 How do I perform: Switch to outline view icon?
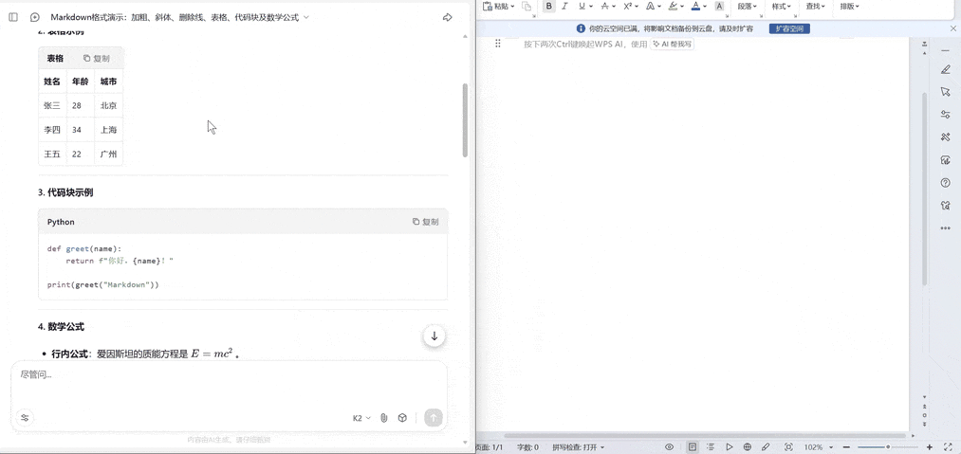click(711, 447)
